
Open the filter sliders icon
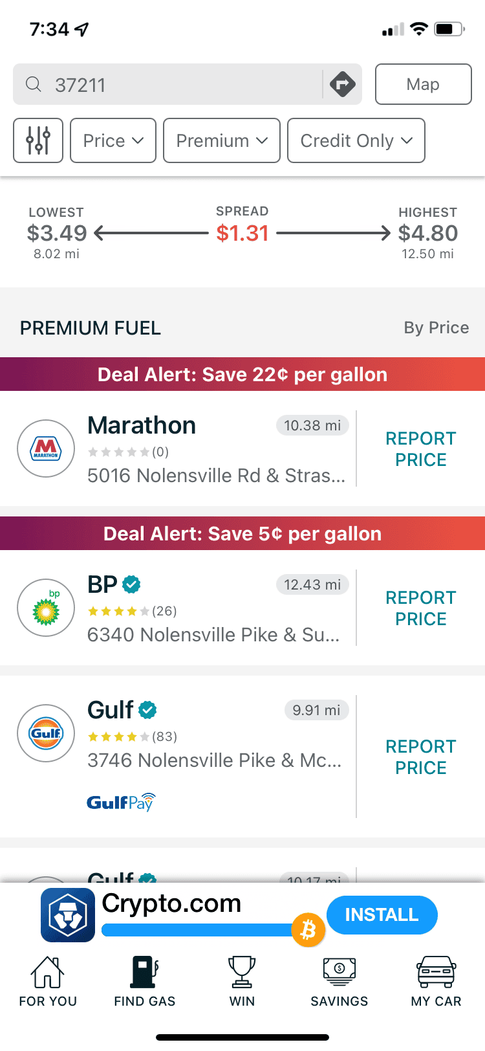38,140
